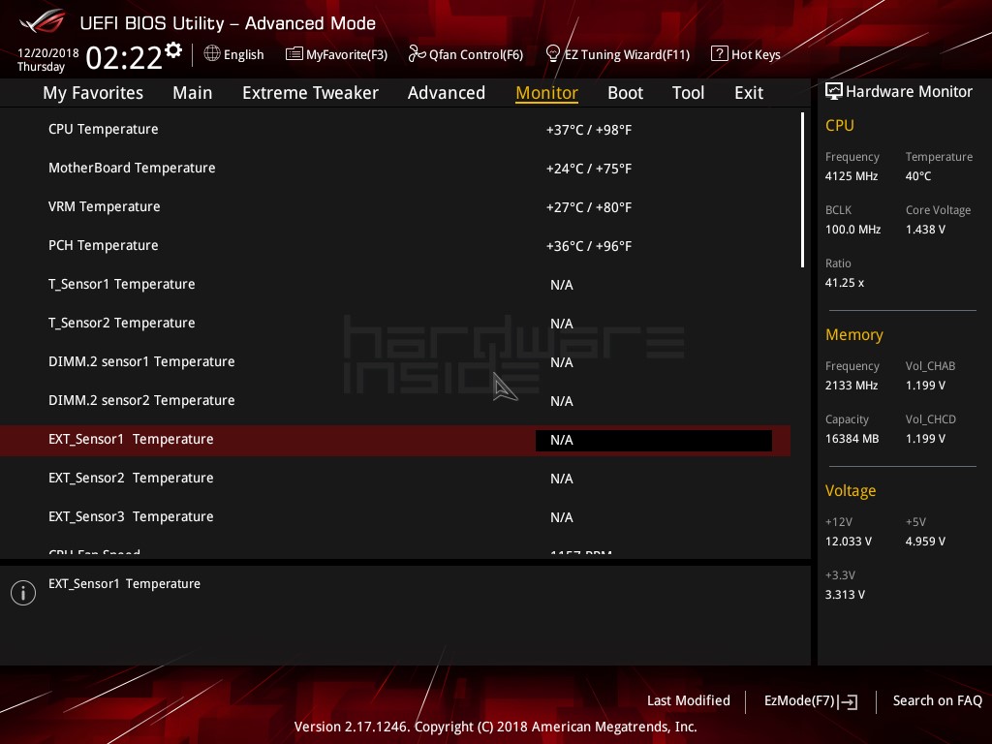Click the 4125 MHz CPU frequency value
This screenshot has height=744, width=992.
(852, 176)
